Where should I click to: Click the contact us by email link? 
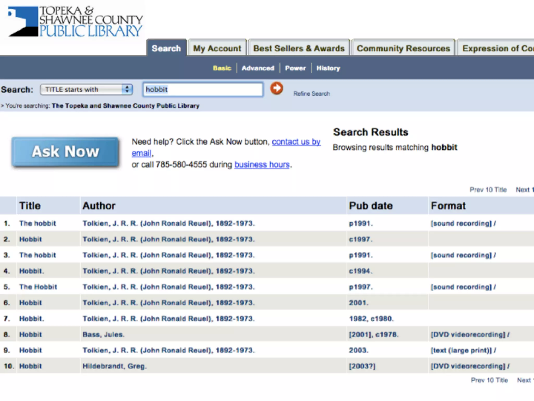point(296,142)
